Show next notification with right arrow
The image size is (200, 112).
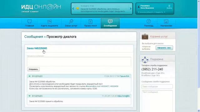coord(131,8)
